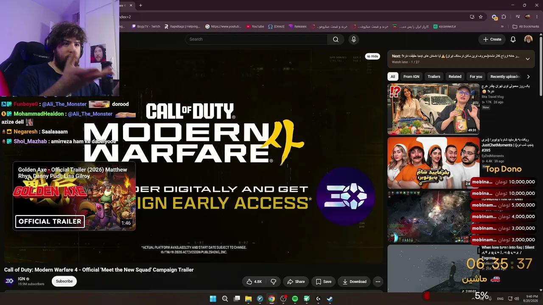The image size is (543, 305).
Task: Open the blue checkmark app on the taskbar
Action: [260, 299]
